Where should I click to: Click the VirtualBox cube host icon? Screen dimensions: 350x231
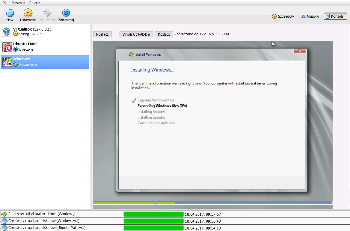[7, 32]
